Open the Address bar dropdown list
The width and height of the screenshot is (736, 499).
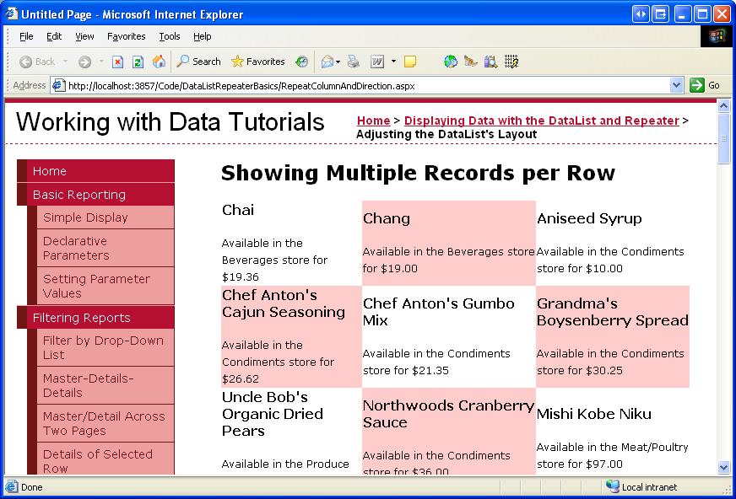pos(676,84)
